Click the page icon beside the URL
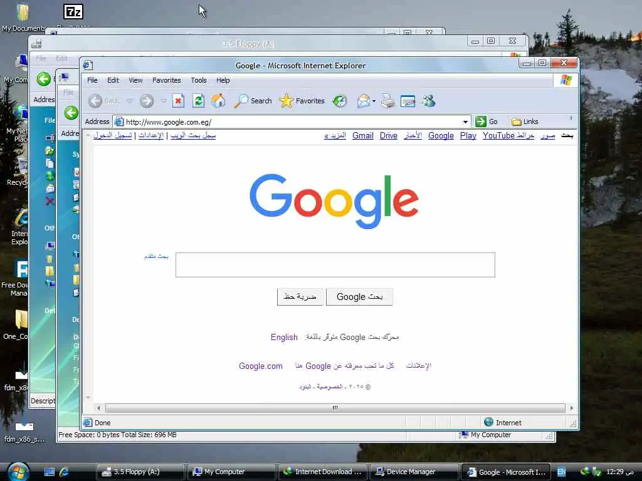The width and height of the screenshot is (642, 481). [118, 122]
